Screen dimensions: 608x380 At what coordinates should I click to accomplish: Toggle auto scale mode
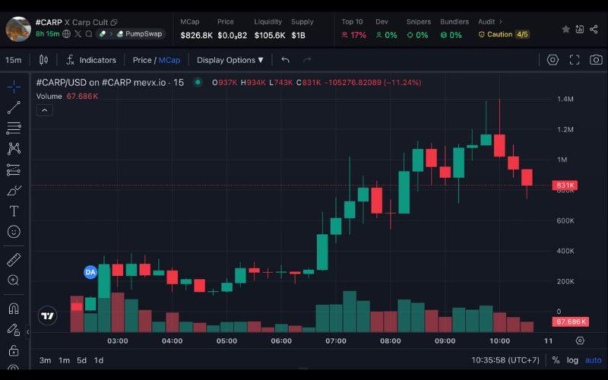coord(594,360)
